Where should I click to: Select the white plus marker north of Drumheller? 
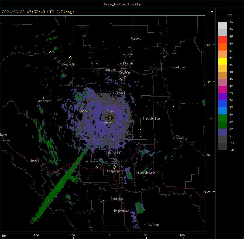click(x=173, y=106)
